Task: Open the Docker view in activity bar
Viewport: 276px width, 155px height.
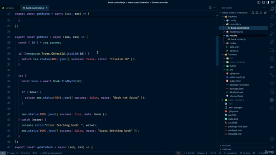Action: pos(272,67)
